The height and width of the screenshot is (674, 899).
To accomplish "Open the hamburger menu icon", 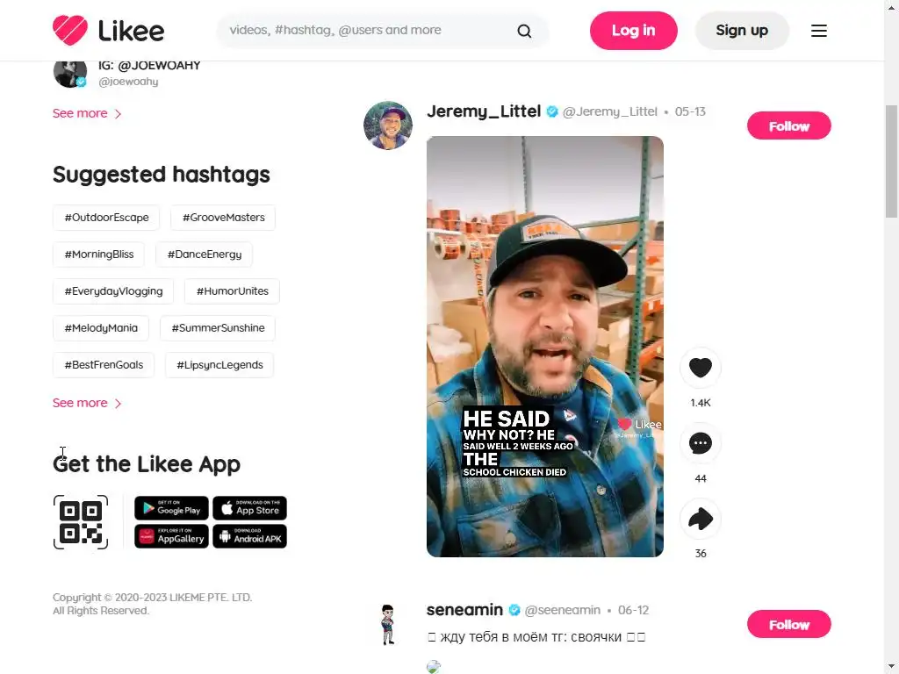I will (x=819, y=31).
